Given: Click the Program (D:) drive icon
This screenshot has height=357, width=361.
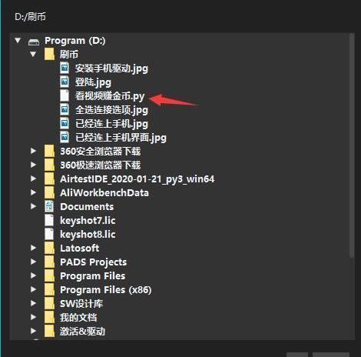Looking at the screenshot, I should click(x=34, y=42).
